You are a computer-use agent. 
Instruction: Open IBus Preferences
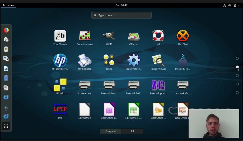coord(134,60)
